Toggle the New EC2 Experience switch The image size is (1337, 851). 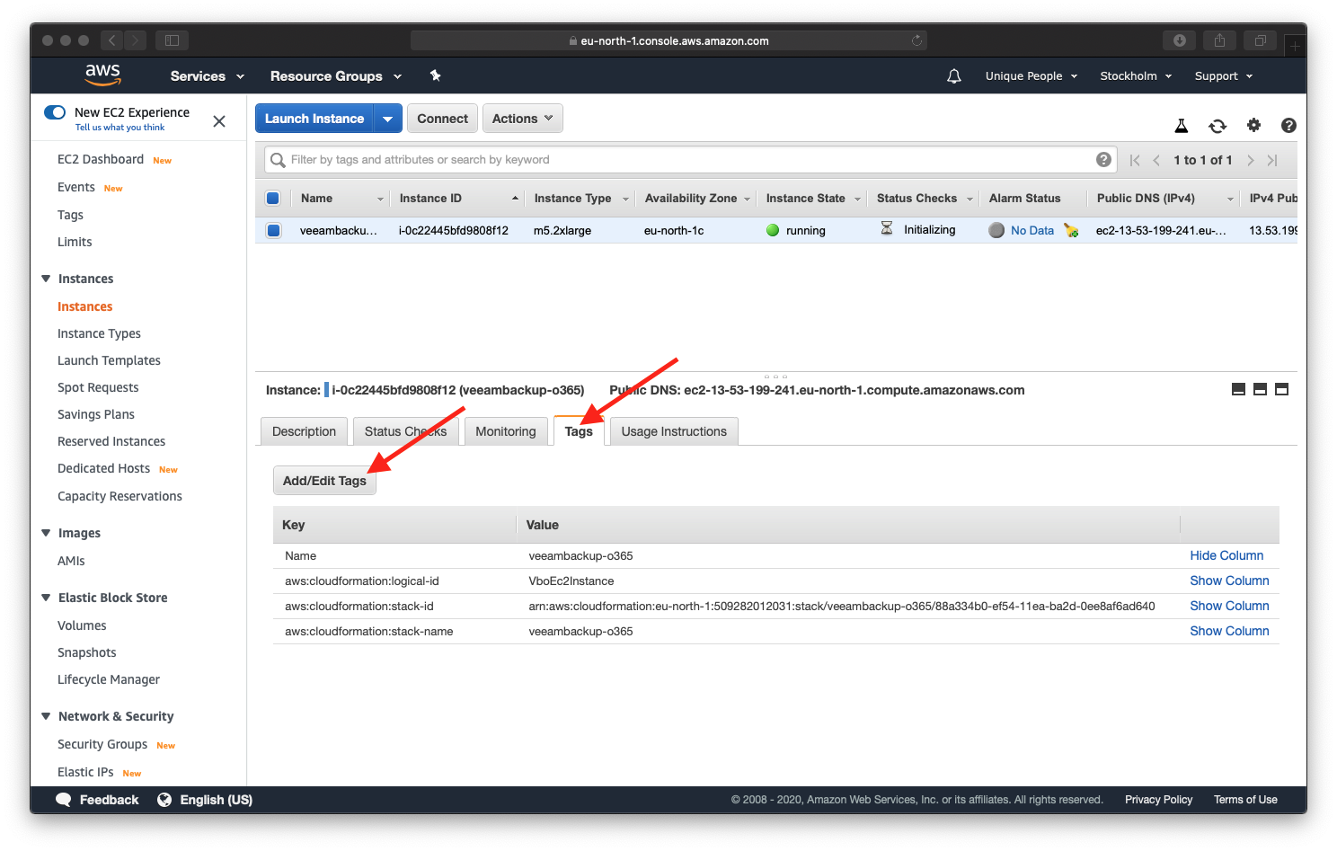pyautogui.click(x=55, y=112)
